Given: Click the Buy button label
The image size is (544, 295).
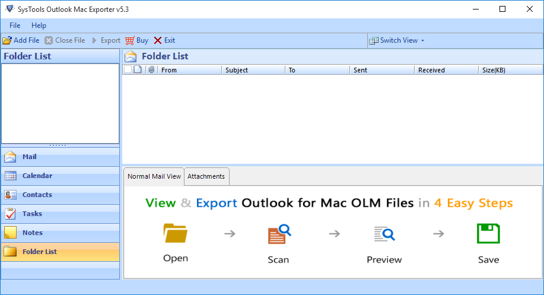Looking at the screenshot, I should 142,40.
